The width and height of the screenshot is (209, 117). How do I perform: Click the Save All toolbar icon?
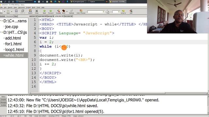point(23,12)
